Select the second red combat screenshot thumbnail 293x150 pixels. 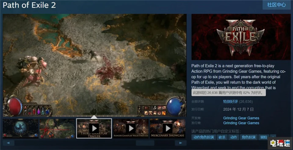point(57,128)
